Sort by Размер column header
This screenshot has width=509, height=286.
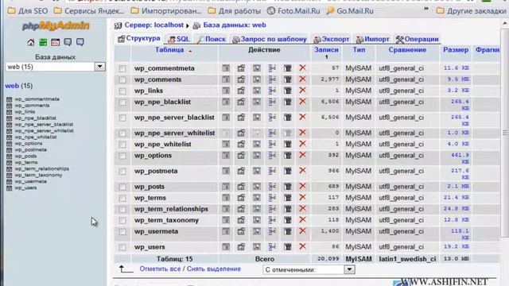(456, 50)
